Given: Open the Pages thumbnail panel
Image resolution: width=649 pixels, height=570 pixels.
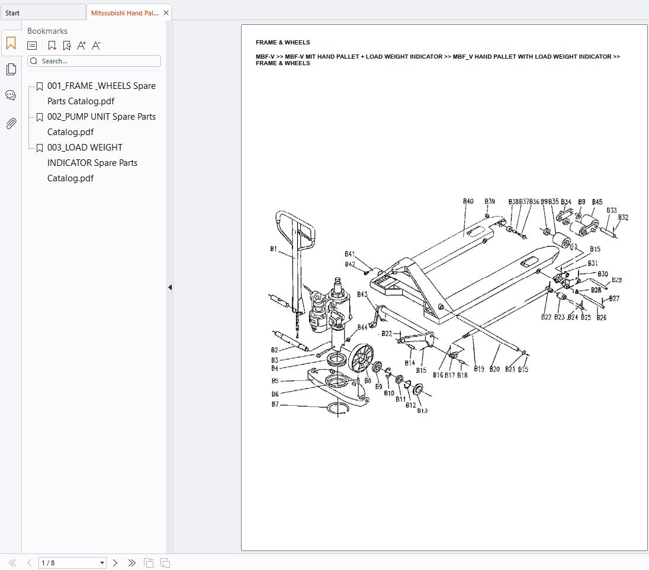Looking at the screenshot, I should point(11,69).
